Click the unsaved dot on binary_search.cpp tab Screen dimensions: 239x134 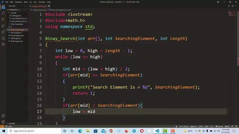tap(49, 6)
